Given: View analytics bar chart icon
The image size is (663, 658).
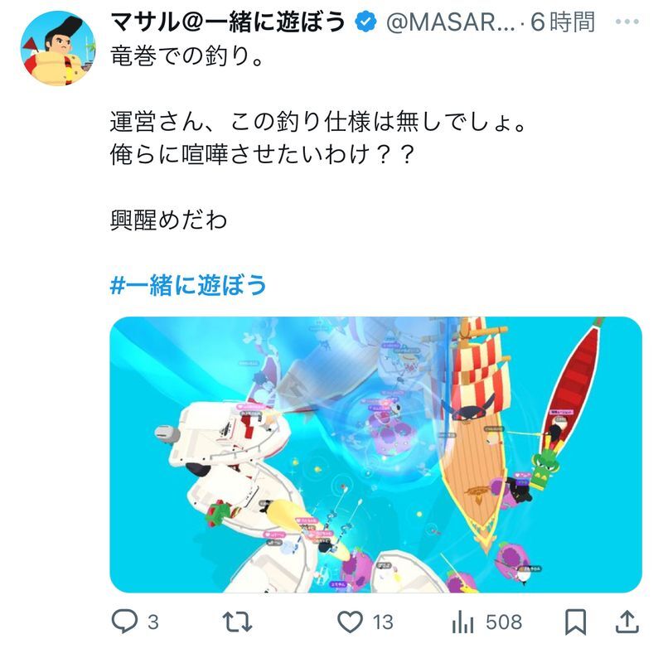Looking at the screenshot, I should tap(462, 622).
